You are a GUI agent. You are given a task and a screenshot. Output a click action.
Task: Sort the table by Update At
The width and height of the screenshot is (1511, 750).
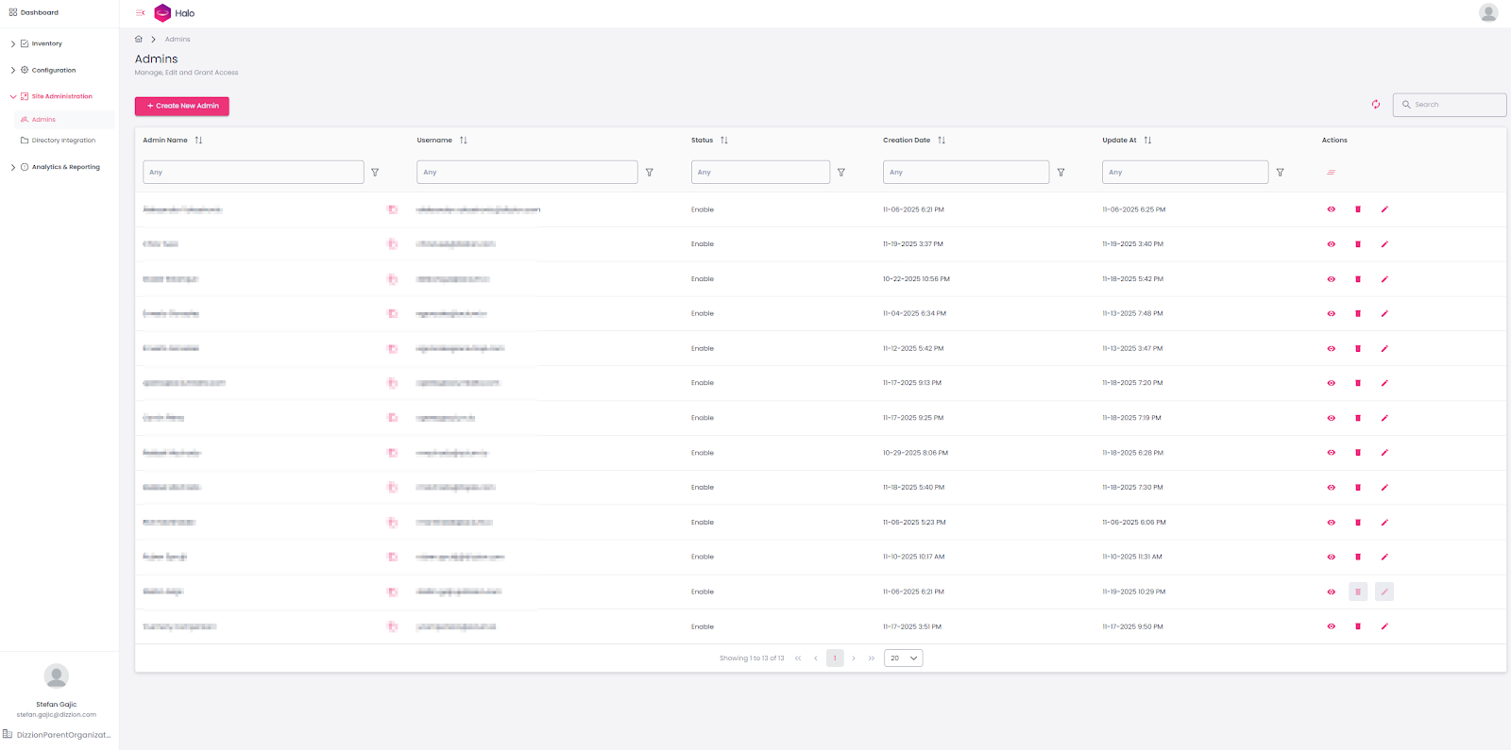click(x=1147, y=141)
